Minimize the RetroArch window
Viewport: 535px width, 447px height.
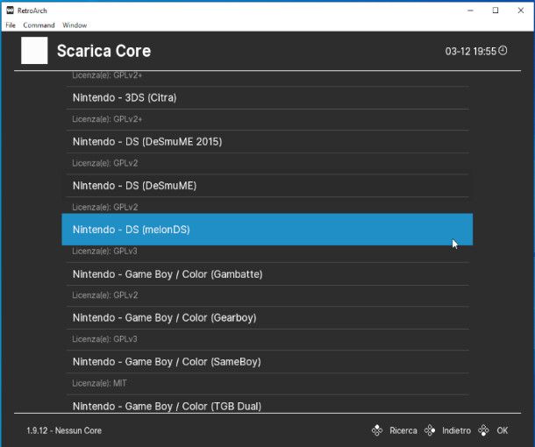(470, 11)
